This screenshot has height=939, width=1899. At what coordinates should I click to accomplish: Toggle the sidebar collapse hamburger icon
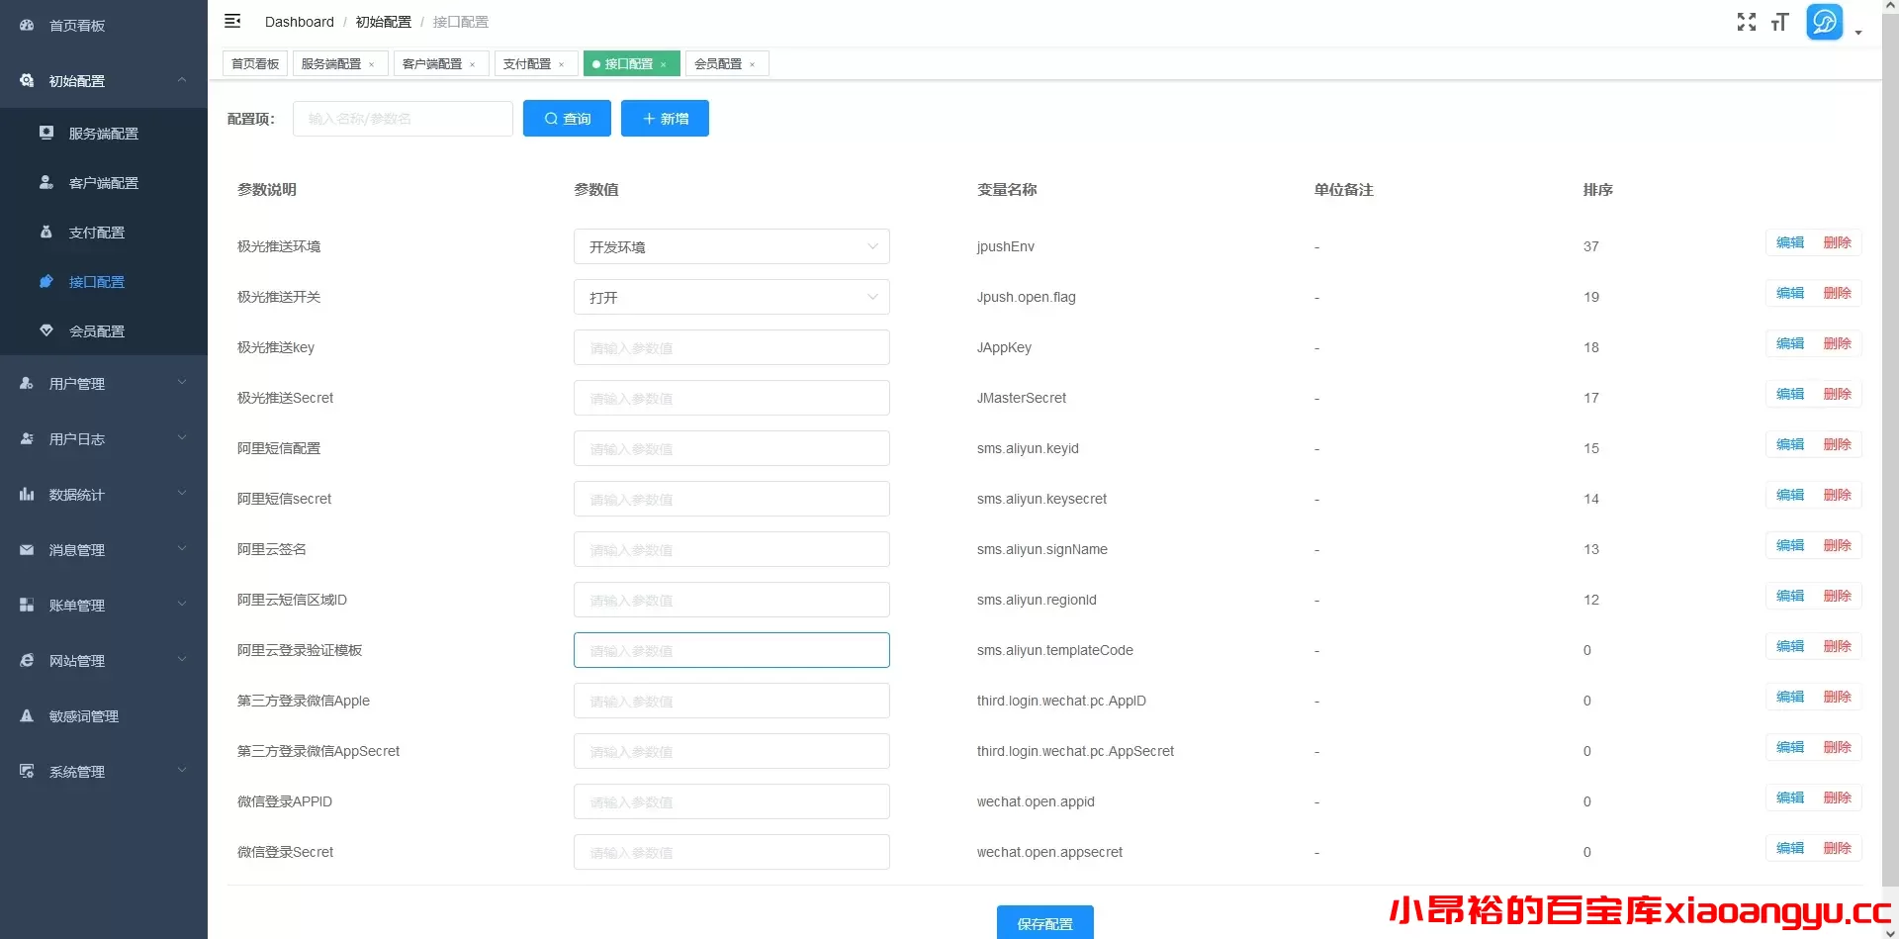(232, 21)
